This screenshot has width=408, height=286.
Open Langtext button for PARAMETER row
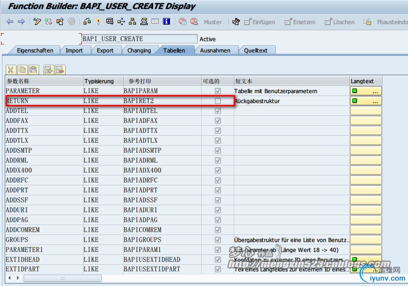click(365, 91)
